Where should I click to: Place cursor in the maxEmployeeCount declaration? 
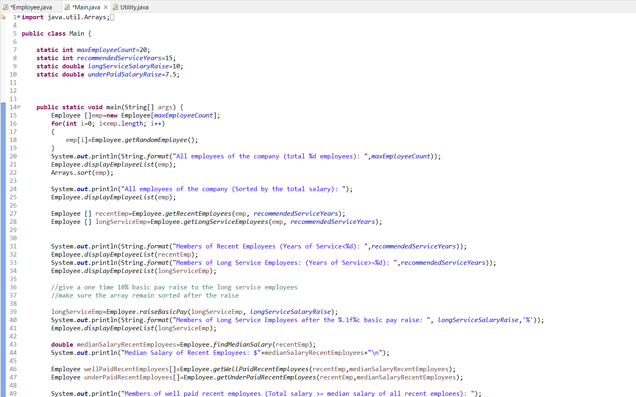(106, 50)
